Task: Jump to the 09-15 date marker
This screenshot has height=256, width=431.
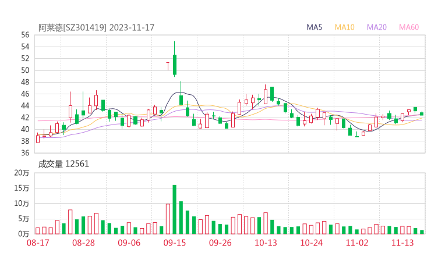Action: (x=175, y=243)
